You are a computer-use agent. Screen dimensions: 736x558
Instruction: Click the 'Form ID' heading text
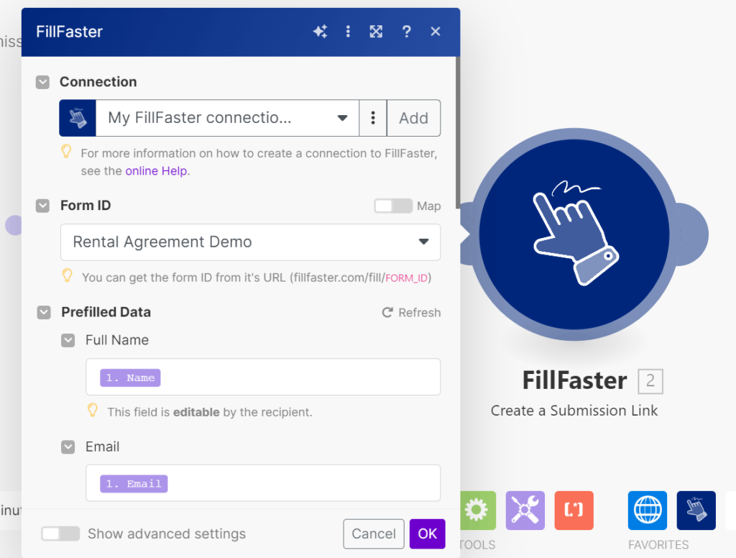[86, 206]
